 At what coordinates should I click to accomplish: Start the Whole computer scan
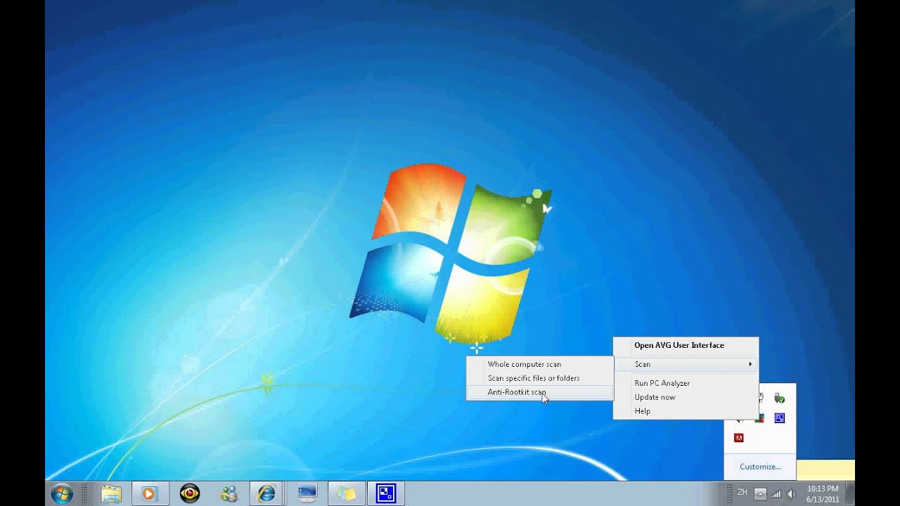(539, 364)
